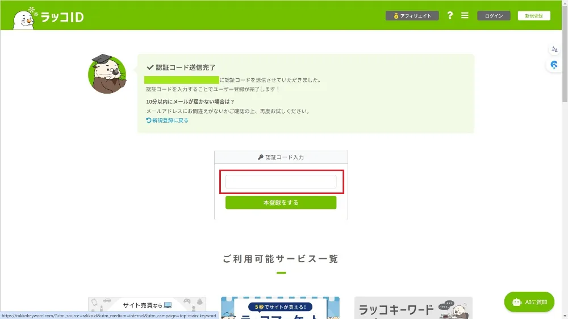The width and height of the screenshot is (568, 319).
Task: Open the ラッコキーワード service banner
Action: (x=413, y=308)
